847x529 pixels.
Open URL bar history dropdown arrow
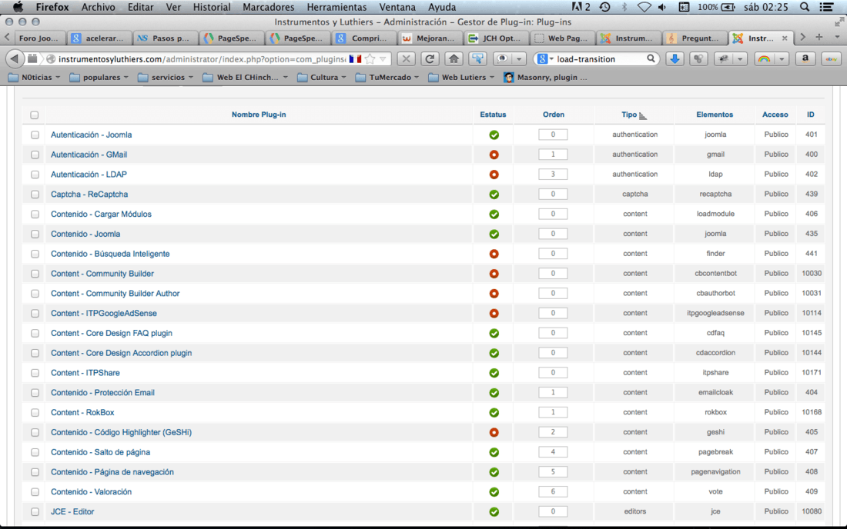pyautogui.click(x=383, y=58)
